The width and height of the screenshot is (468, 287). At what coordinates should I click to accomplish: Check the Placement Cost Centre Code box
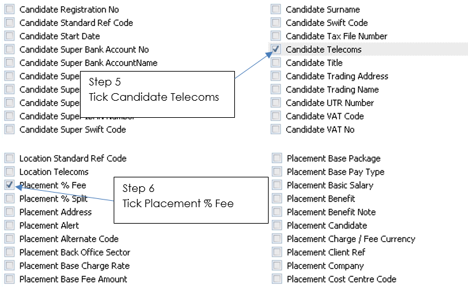(277, 279)
